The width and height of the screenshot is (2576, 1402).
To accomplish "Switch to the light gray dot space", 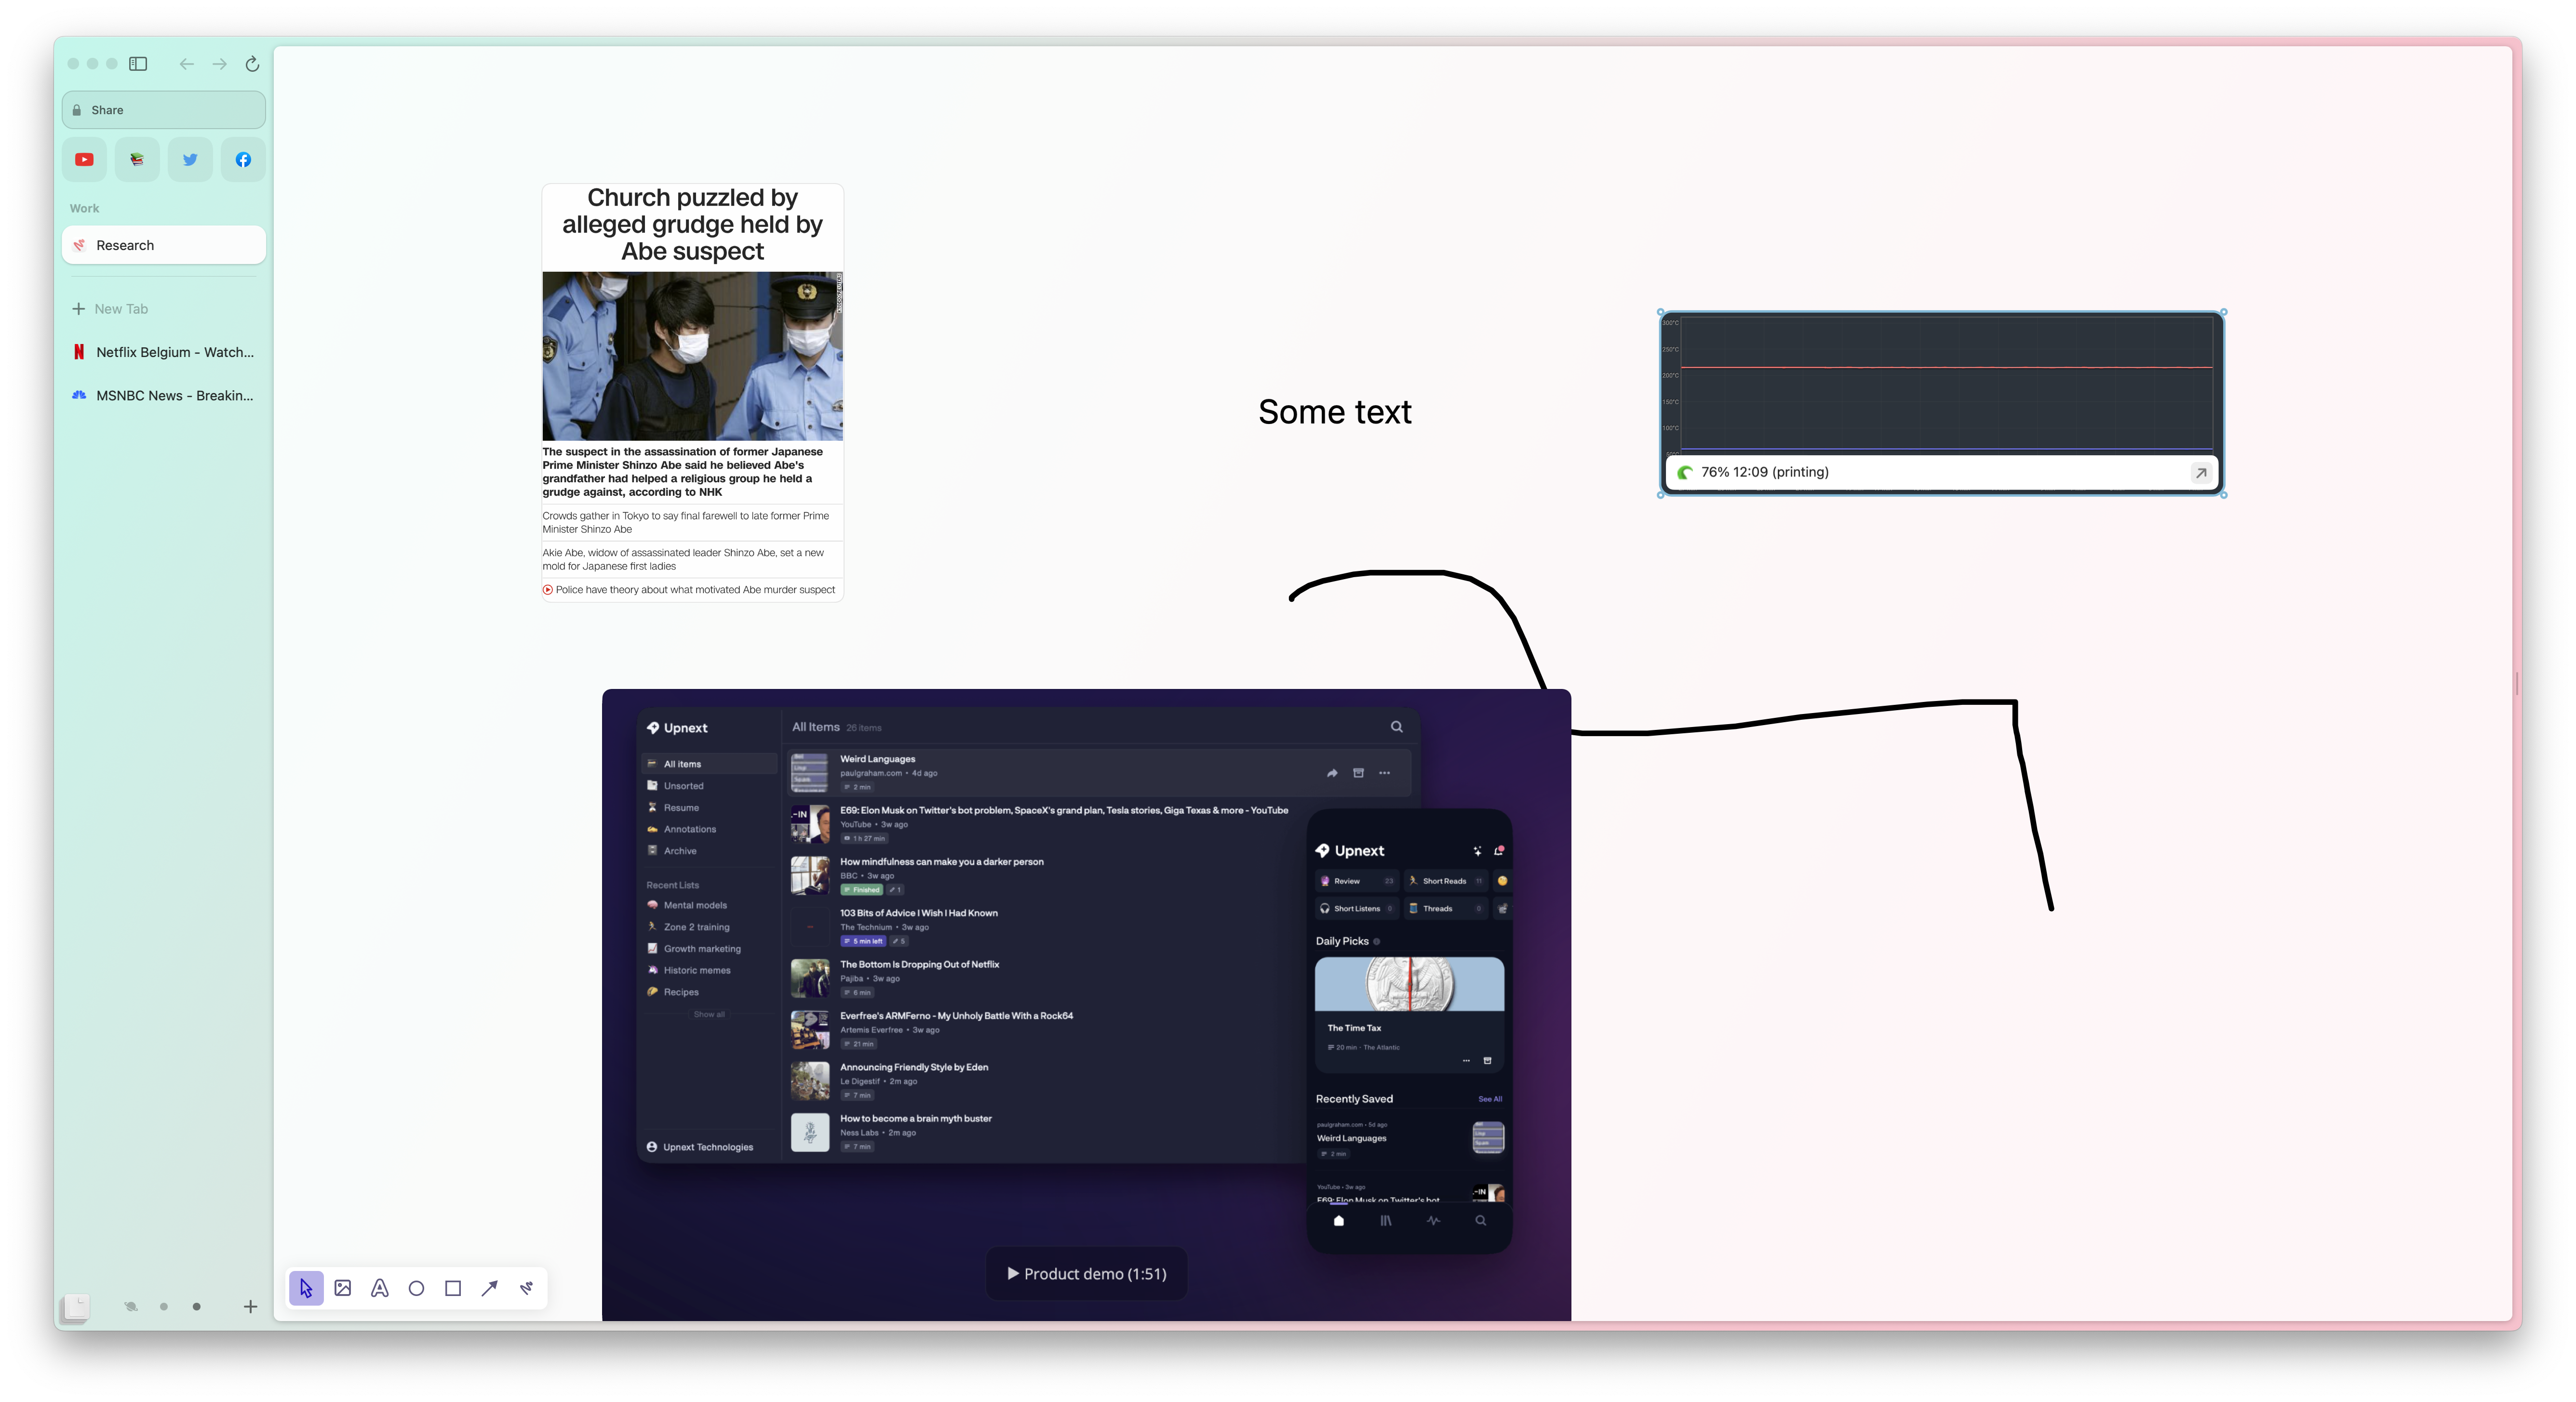I will [x=164, y=1306].
